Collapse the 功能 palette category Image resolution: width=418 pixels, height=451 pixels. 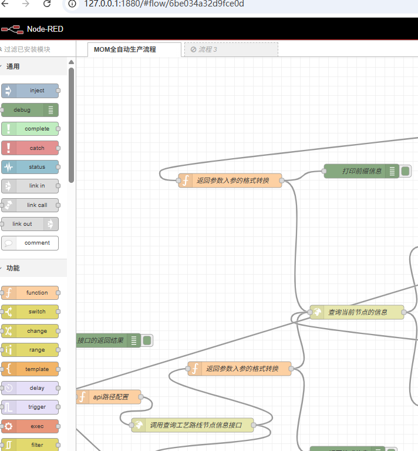click(13, 268)
